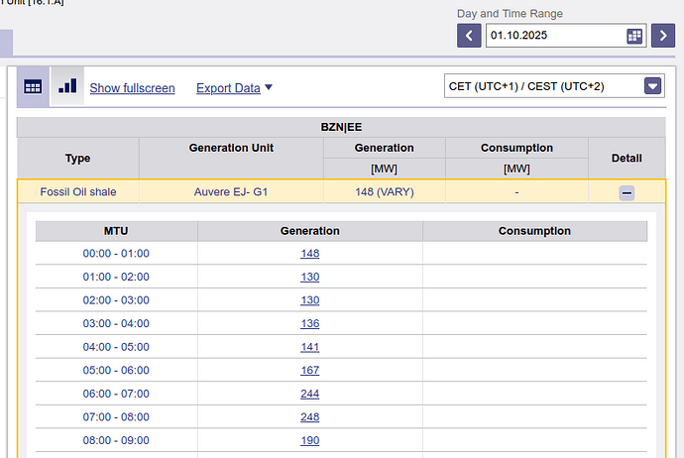Select MTU row 08:00 - 09:00

click(x=341, y=440)
